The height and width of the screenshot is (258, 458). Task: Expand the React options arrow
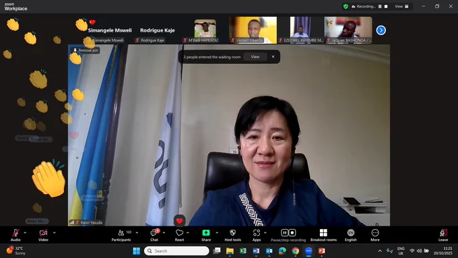coord(188,233)
